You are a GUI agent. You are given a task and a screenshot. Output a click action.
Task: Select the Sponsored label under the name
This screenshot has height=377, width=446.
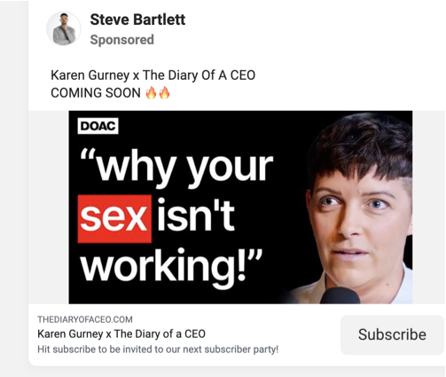tap(121, 40)
